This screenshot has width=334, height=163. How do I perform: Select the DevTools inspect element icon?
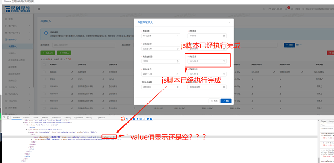click(x=4, y=118)
